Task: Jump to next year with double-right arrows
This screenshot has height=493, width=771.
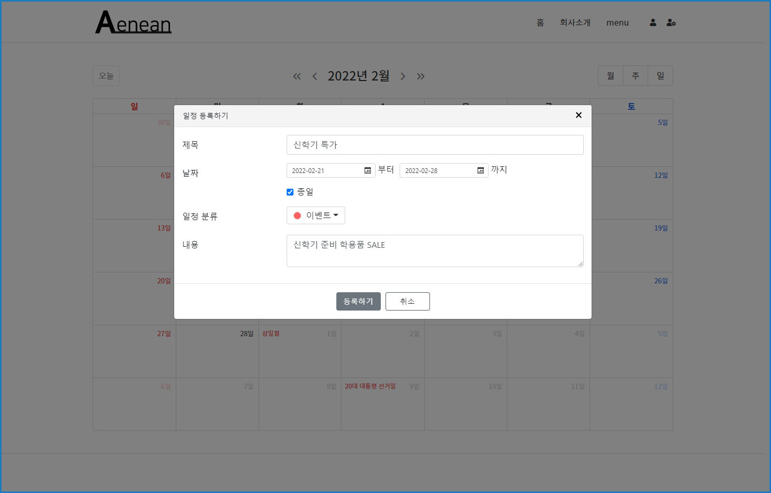Action: (x=421, y=76)
